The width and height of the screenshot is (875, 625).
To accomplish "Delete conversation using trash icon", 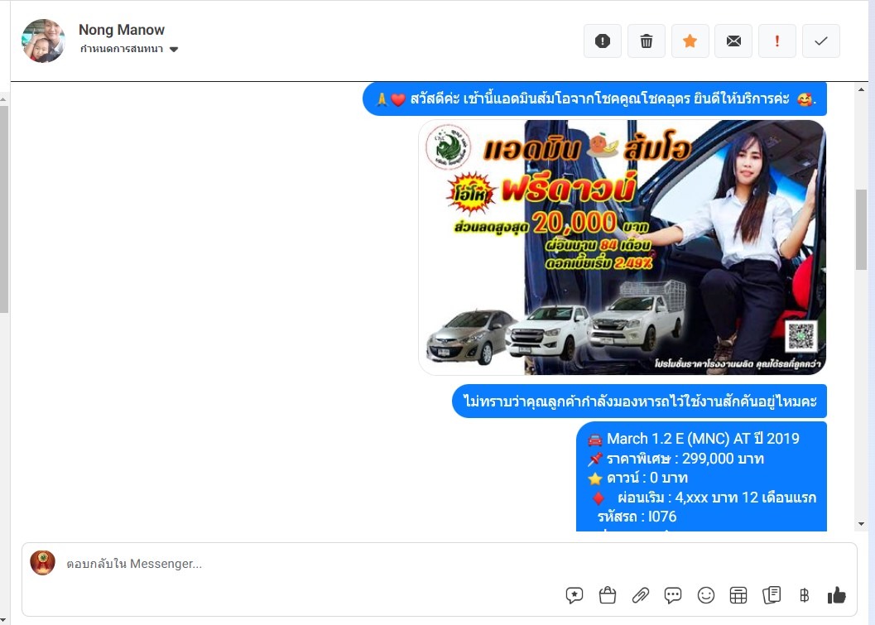I will coord(647,41).
